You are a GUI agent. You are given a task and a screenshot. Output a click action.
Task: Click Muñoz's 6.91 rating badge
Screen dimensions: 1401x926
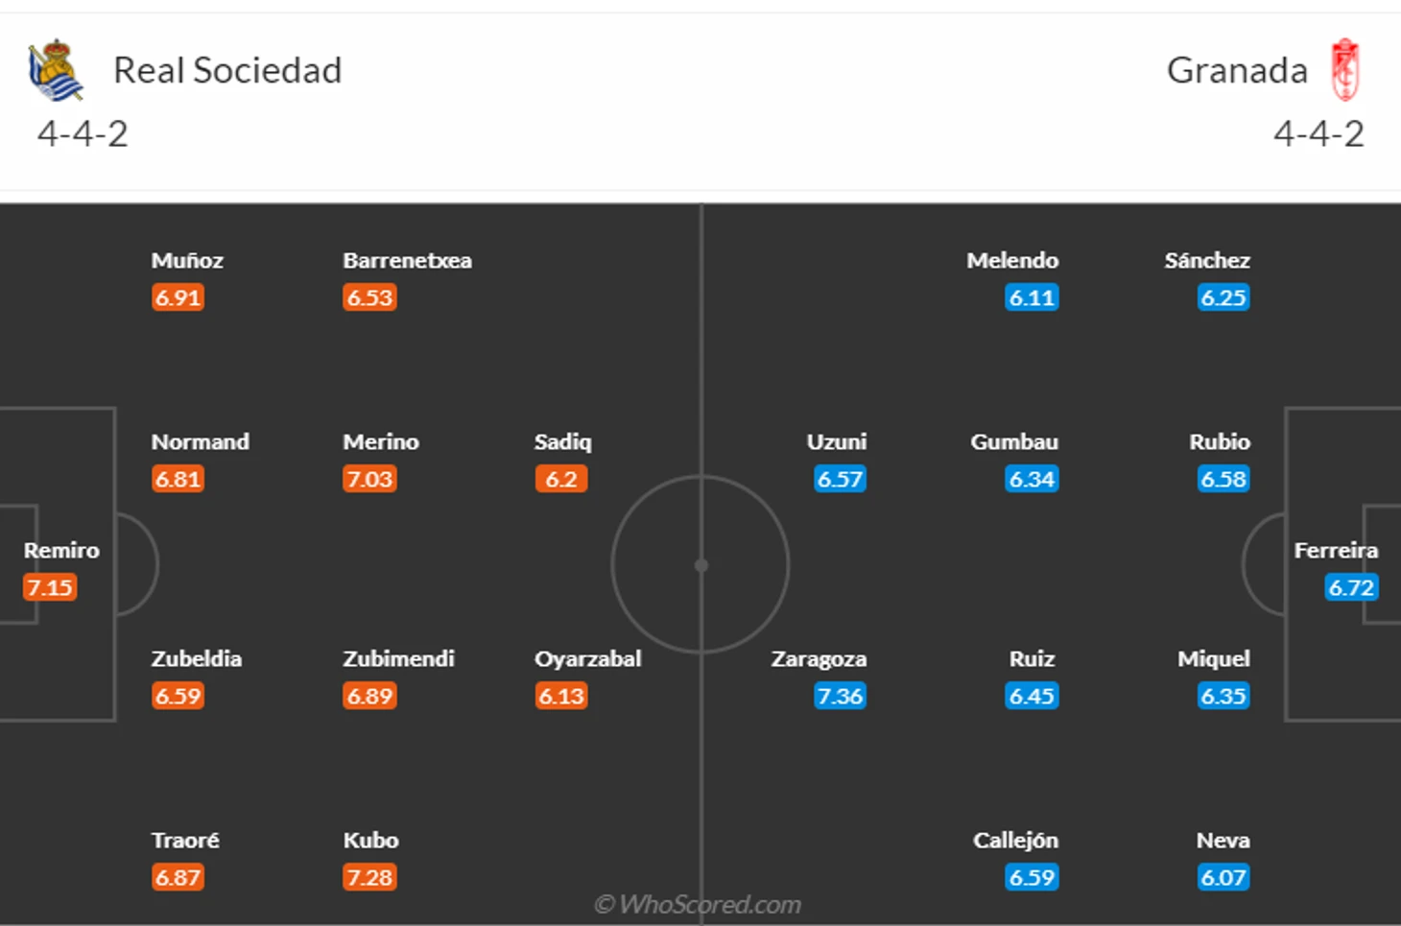click(178, 297)
